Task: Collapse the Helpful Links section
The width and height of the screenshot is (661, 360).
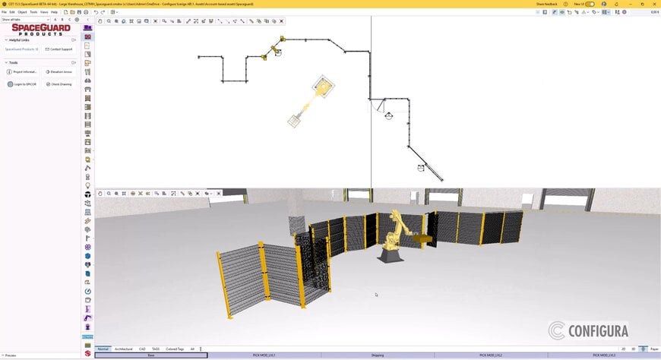Action: [x=6, y=40]
